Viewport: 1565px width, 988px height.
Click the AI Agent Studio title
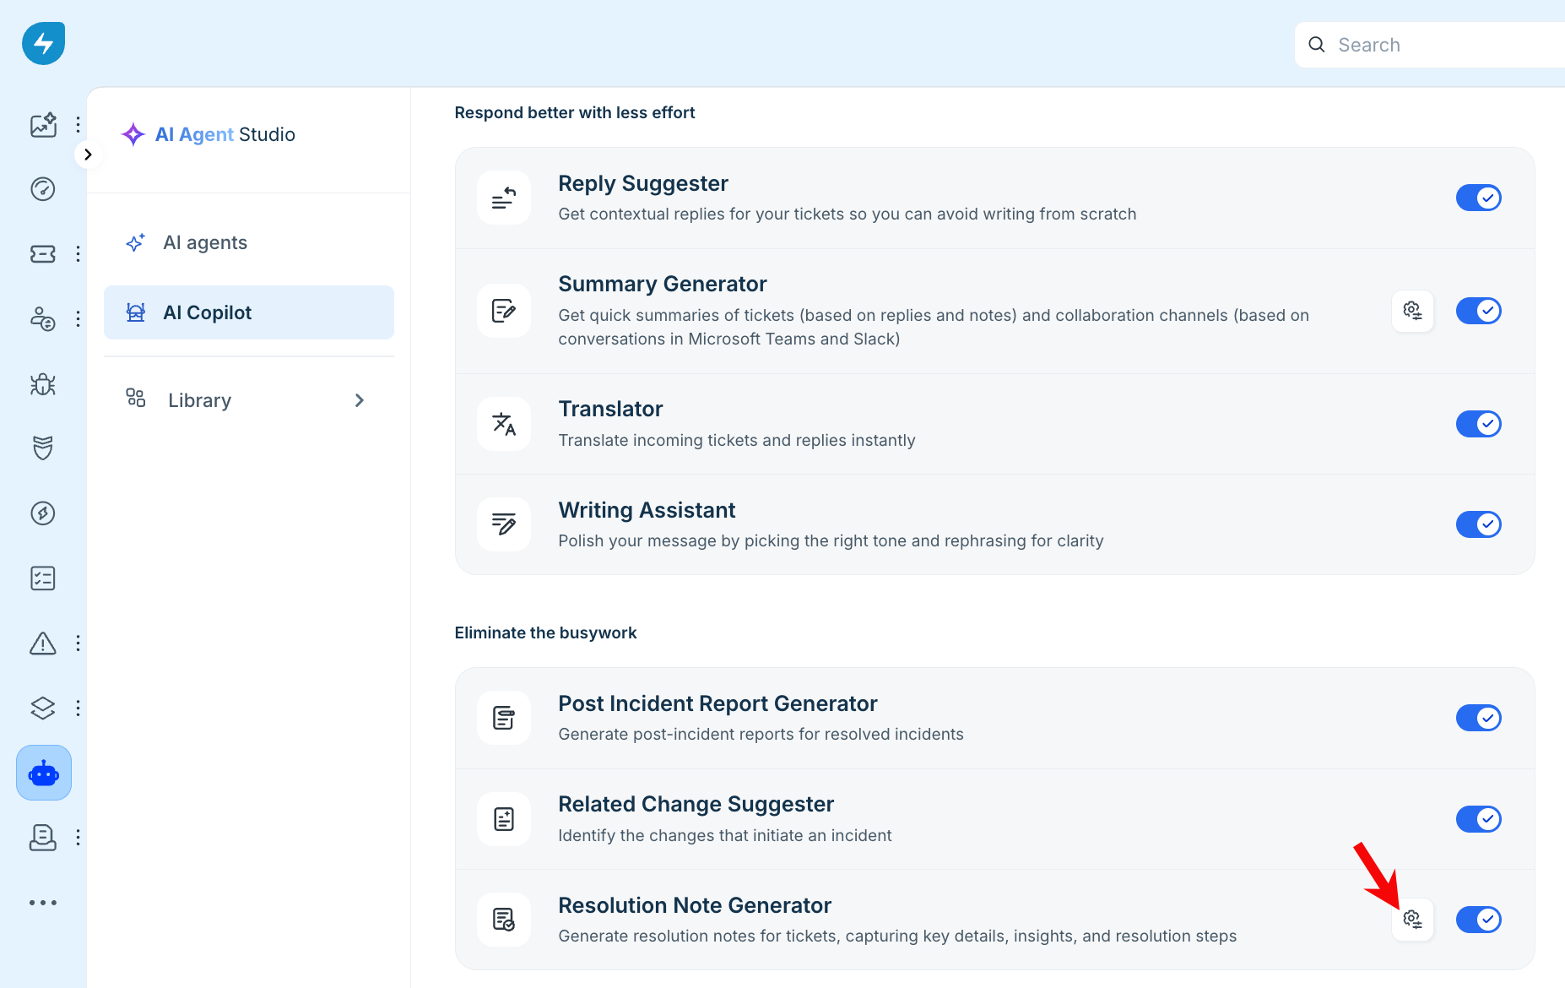coord(225,134)
